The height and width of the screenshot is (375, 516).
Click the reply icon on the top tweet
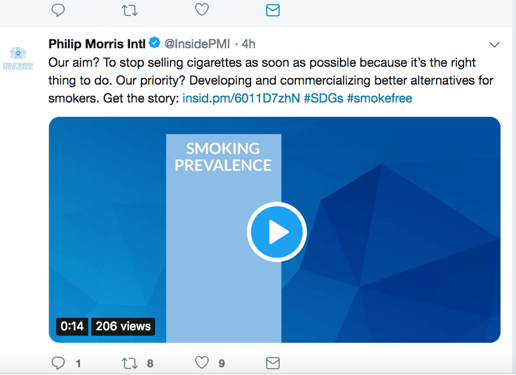pyautogui.click(x=58, y=10)
